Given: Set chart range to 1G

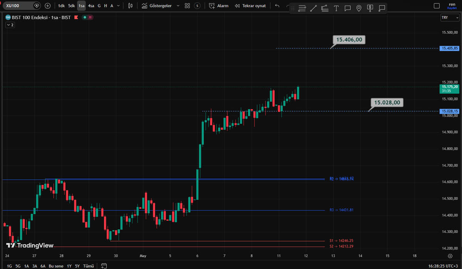Looking at the screenshot, I should pos(9,266).
